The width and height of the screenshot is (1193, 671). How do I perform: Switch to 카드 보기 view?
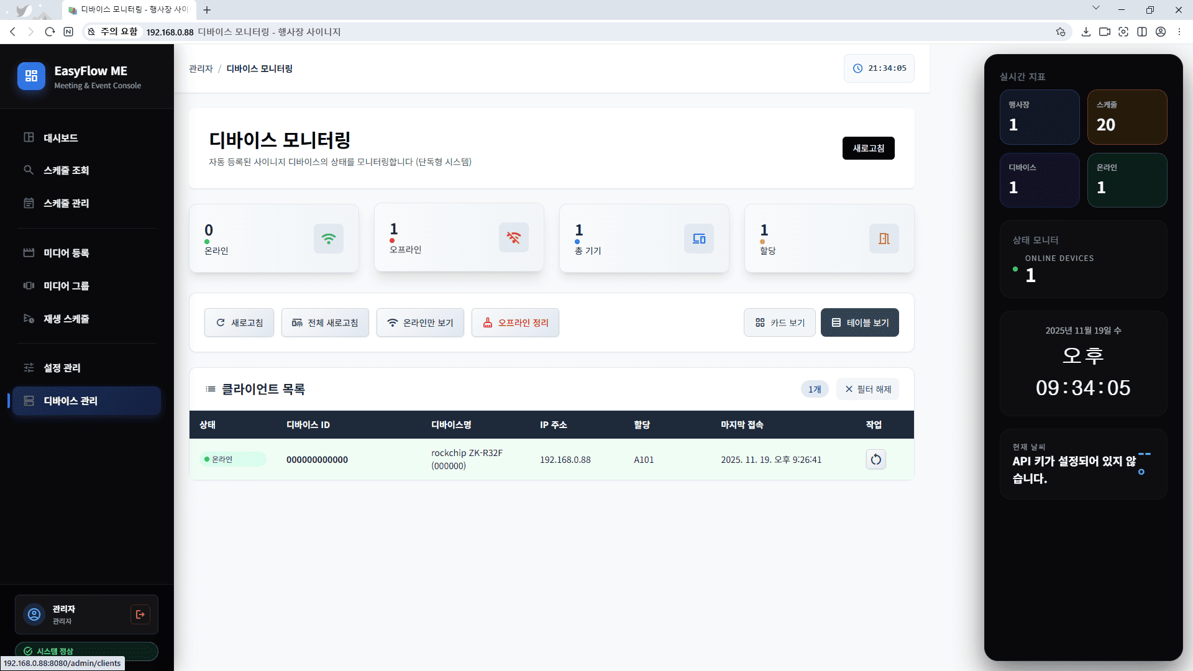779,322
